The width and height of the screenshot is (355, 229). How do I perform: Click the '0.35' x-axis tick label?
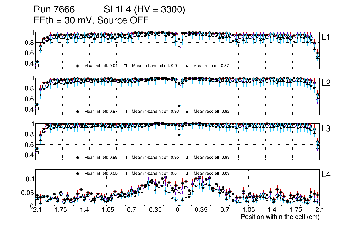pos(201,210)
